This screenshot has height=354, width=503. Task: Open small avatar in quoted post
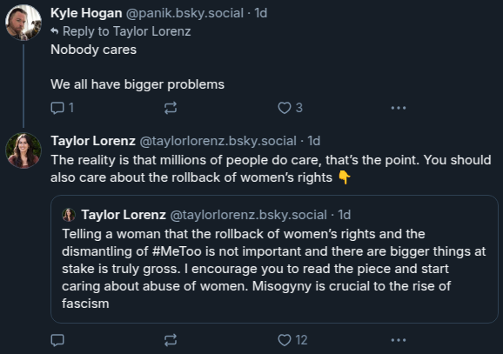click(69, 215)
